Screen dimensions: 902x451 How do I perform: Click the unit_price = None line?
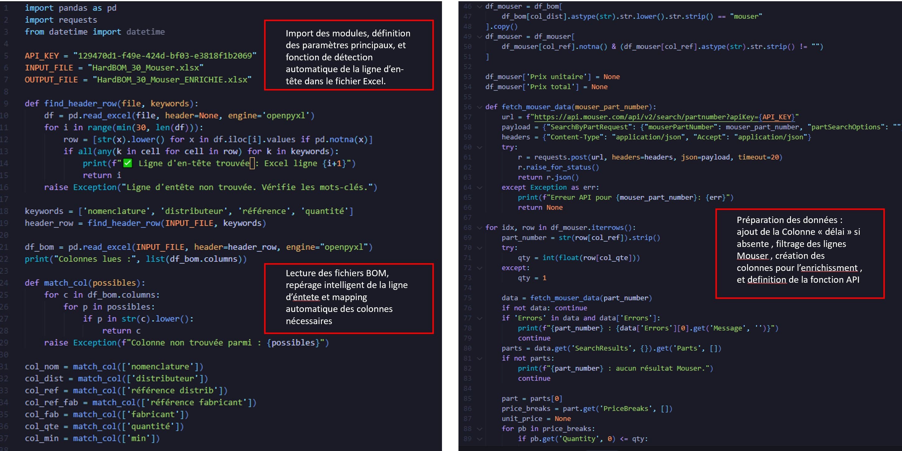536,419
